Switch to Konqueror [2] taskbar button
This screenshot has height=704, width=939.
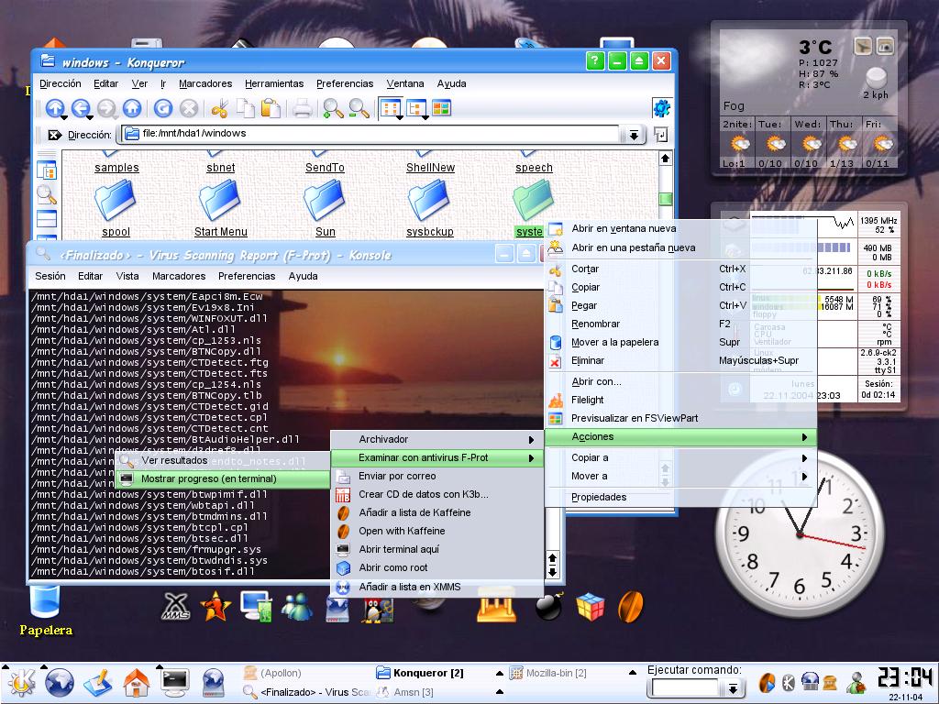(420, 674)
